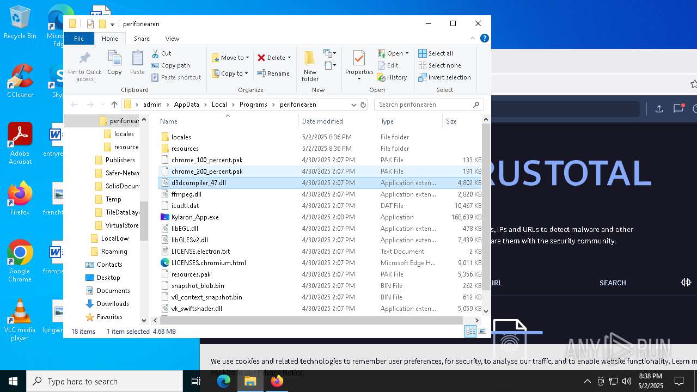
Task: Click Programs in the address breadcrumb
Action: click(253, 105)
